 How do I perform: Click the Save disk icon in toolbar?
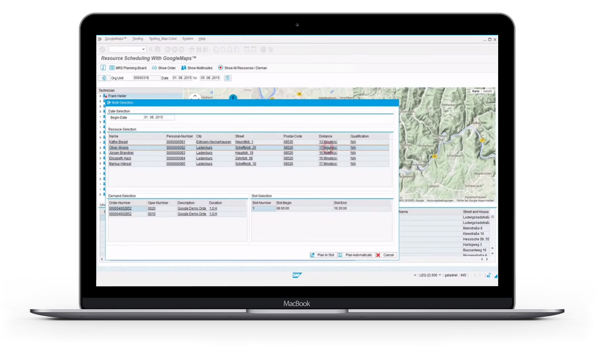coord(157,49)
